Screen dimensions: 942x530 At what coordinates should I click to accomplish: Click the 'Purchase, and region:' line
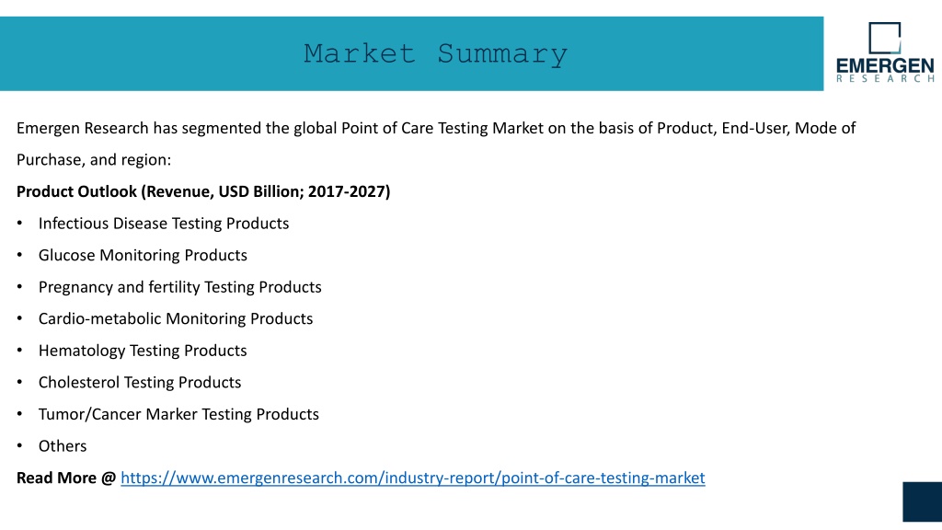coord(94,160)
